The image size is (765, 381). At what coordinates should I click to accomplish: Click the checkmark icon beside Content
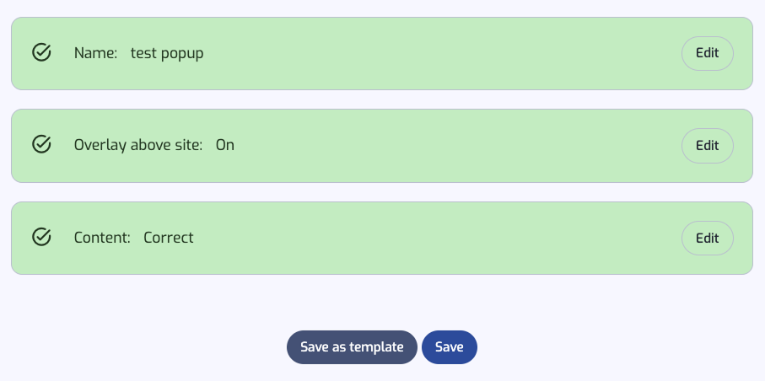tap(41, 237)
